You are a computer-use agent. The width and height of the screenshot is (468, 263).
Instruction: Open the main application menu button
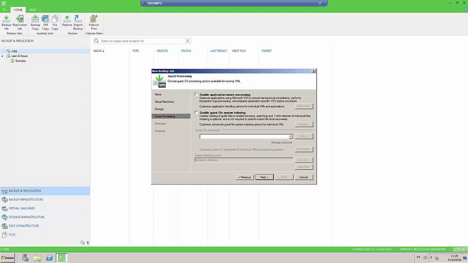pyautogui.click(x=4, y=10)
